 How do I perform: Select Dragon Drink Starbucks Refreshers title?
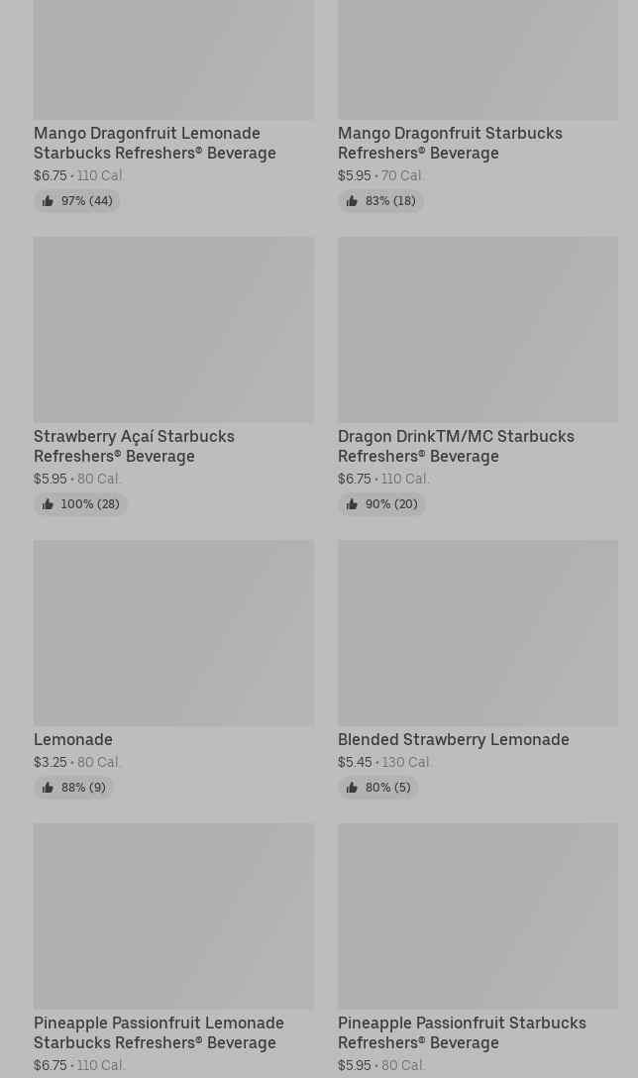456,446
